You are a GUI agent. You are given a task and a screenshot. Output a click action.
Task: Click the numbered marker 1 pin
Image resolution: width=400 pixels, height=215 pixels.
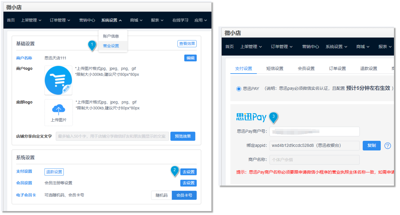pyautogui.click(x=92, y=45)
